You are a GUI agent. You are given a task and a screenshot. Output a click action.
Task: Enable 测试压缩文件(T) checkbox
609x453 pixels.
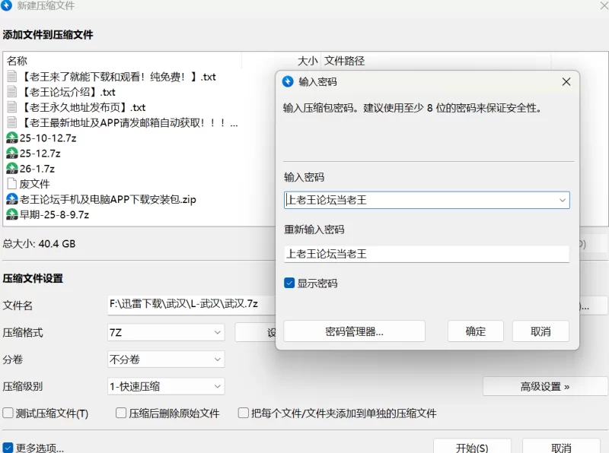tap(8, 413)
